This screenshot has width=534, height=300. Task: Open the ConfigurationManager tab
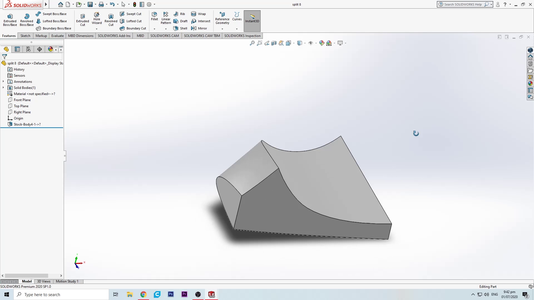tap(28, 49)
